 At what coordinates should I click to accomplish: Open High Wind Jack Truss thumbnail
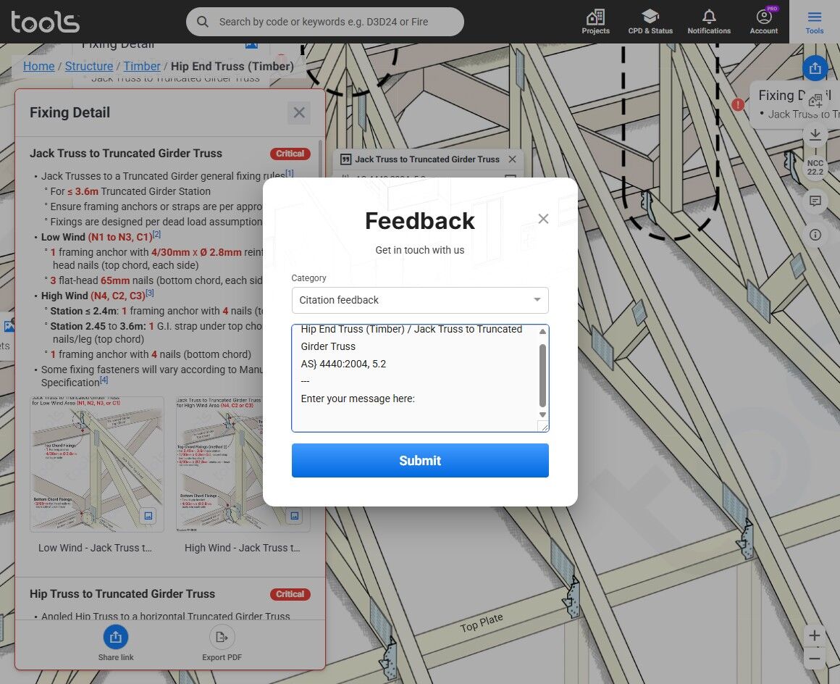pyautogui.click(x=243, y=464)
